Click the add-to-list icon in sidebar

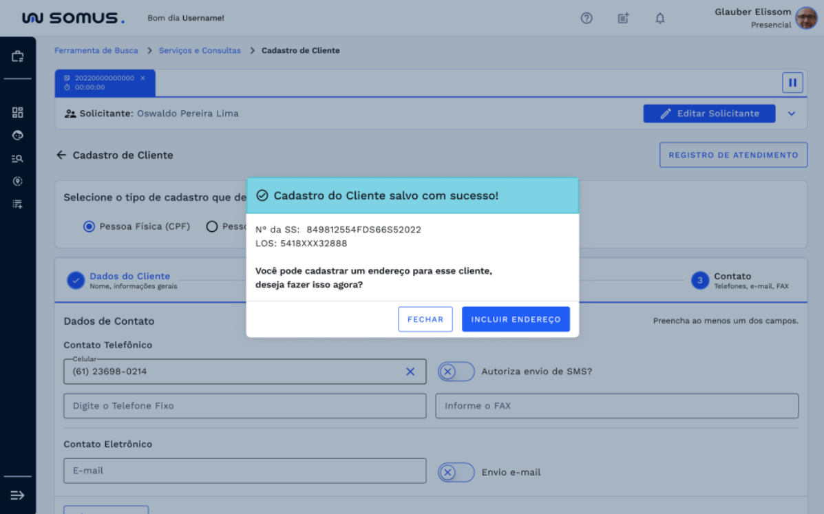(x=18, y=204)
